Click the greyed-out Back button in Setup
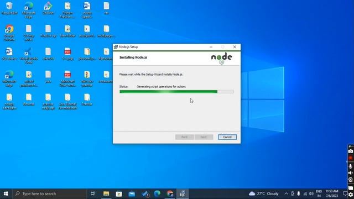354x199 pixels. 184,137
